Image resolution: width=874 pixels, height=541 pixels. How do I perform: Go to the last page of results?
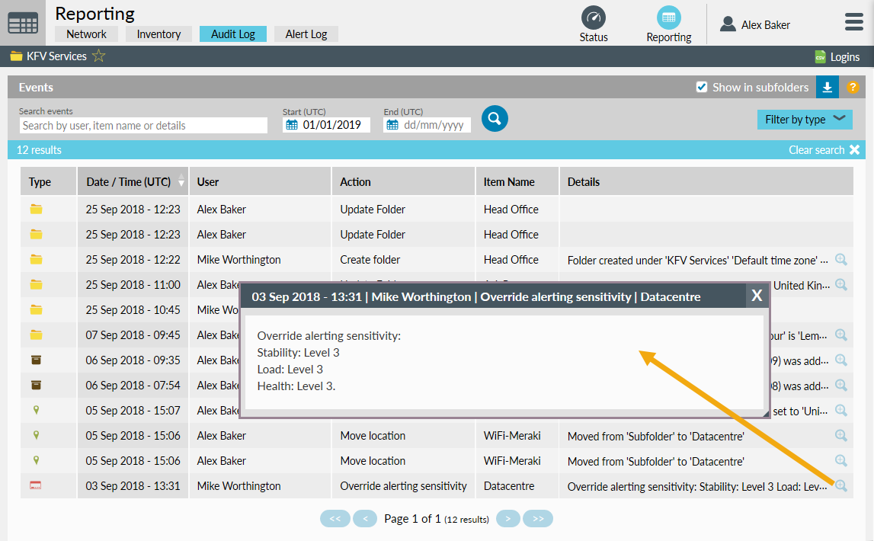click(538, 519)
